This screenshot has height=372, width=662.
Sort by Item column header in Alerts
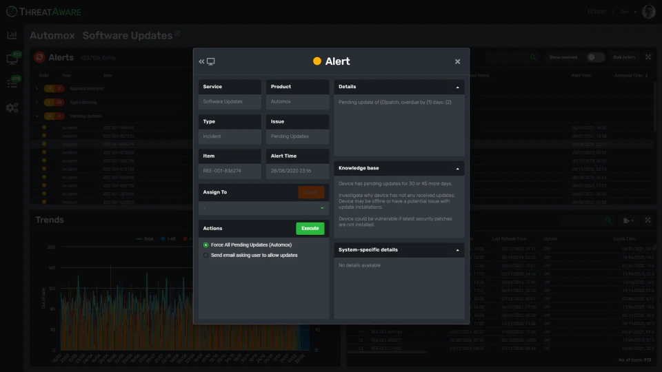tap(108, 76)
